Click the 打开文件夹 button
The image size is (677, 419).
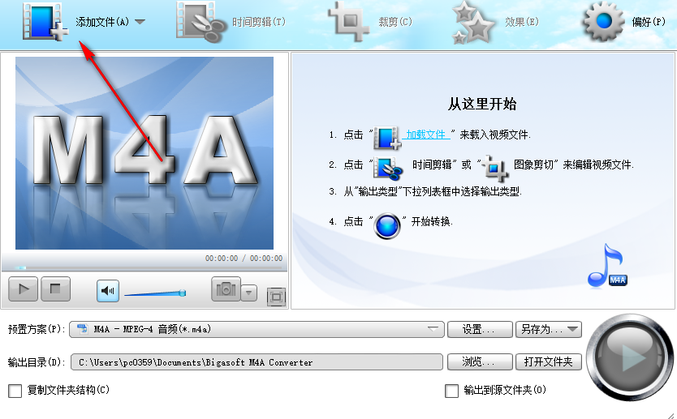pyautogui.click(x=548, y=361)
